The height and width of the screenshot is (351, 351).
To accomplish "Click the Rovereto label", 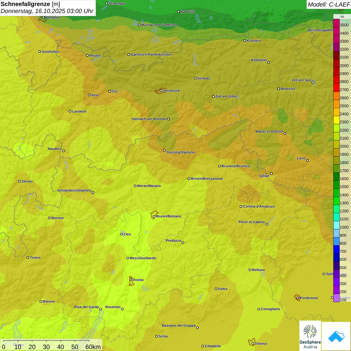I will (x=113, y=307).
